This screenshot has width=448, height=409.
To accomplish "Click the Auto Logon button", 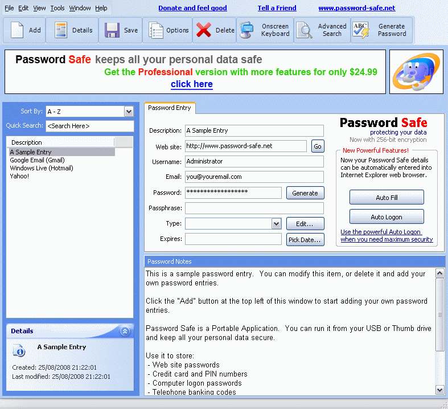I will (x=387, y=217).
